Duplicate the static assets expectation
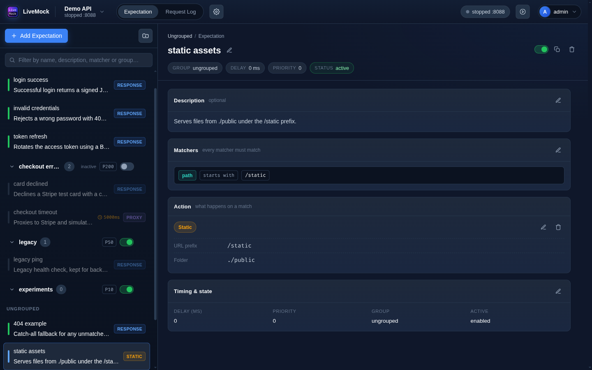The width and height of the screenshot is (592, 370). [557, 49]
